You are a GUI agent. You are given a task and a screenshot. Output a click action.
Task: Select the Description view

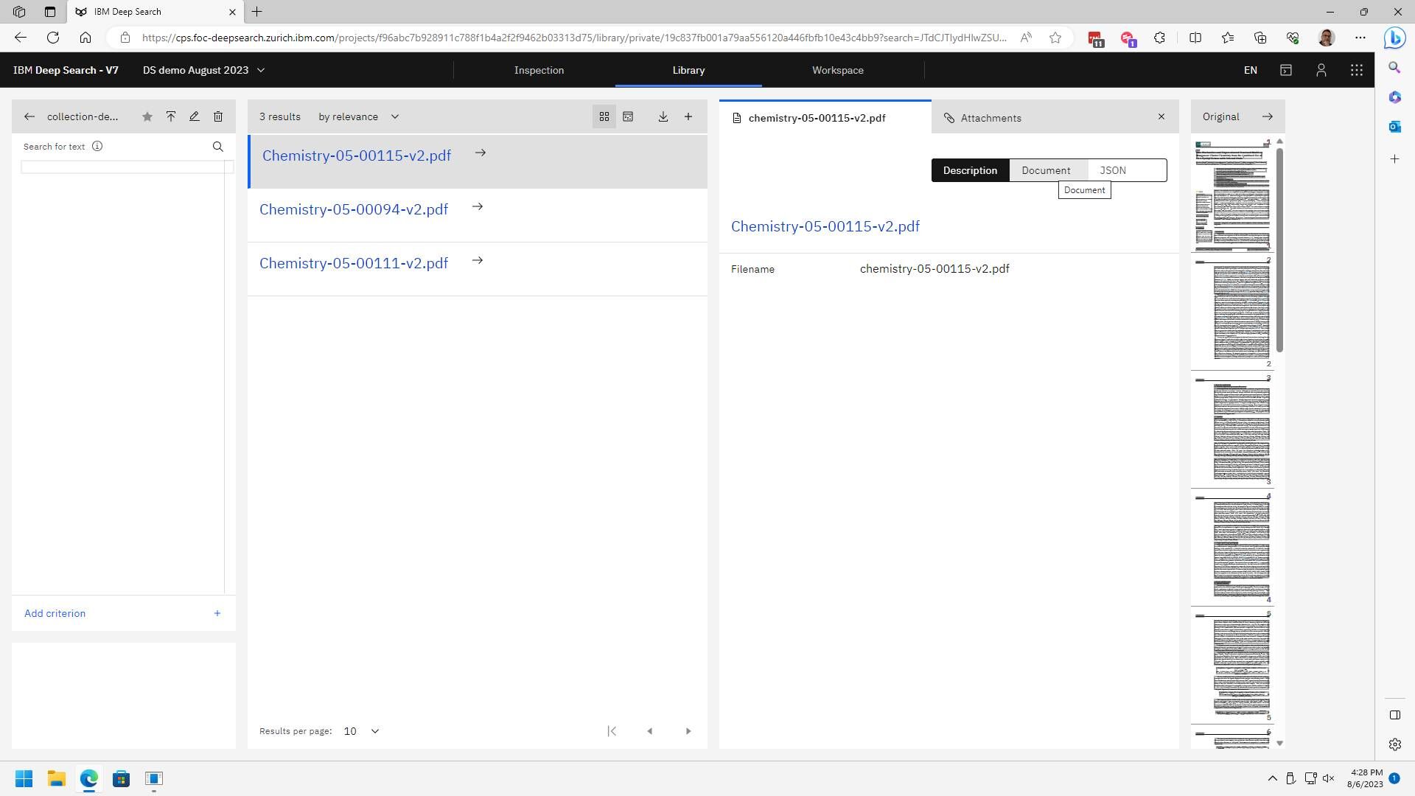click(970, 170)
